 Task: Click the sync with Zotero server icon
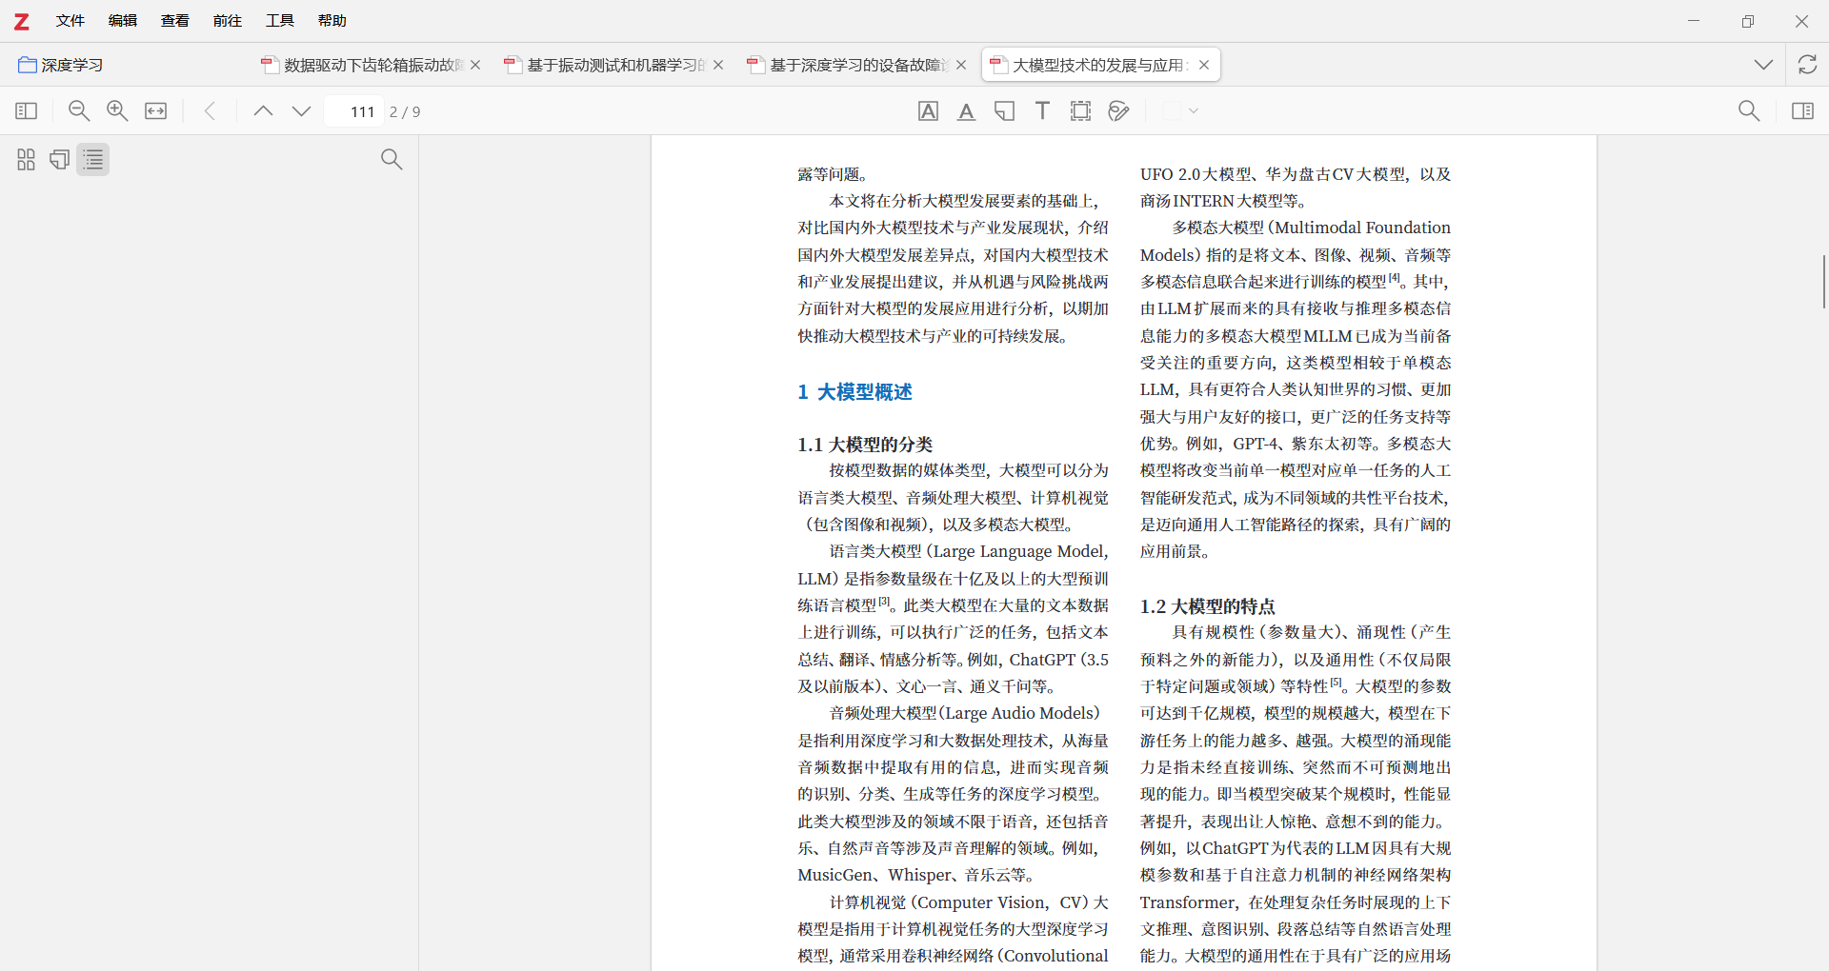click(1807, 65)
